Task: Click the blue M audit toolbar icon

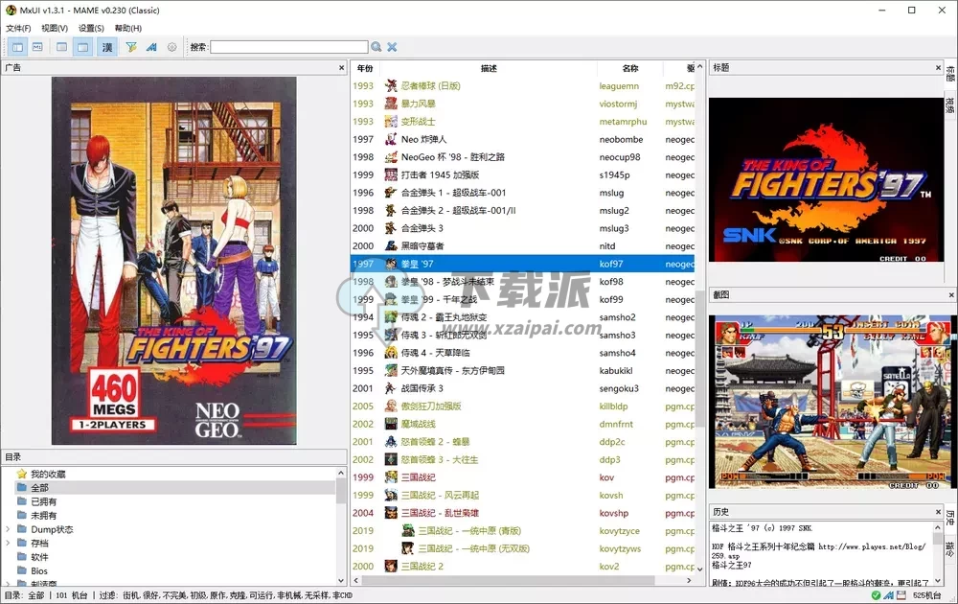Action: (151, 47)
